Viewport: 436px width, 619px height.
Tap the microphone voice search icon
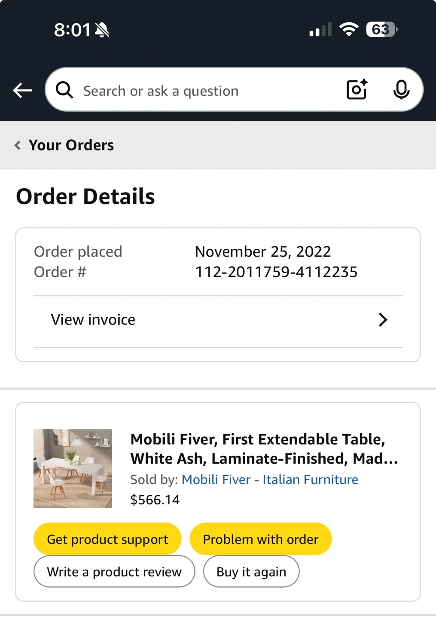tap(401, 89)
